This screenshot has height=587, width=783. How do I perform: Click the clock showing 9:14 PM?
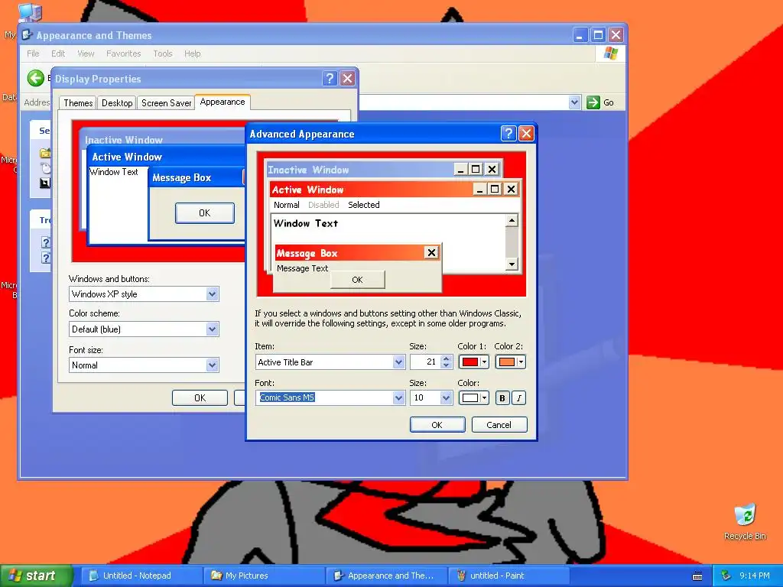[x=755, y=576]
